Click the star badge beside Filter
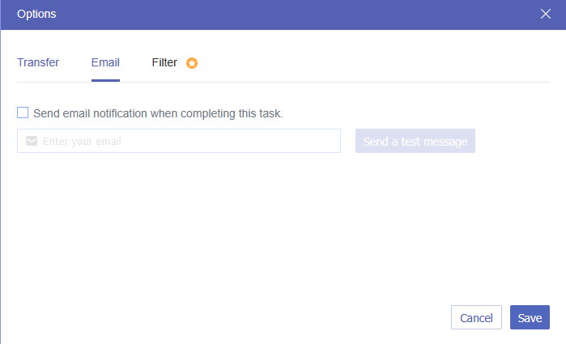This screenshot has width=566, height=344. click(192, 63)
